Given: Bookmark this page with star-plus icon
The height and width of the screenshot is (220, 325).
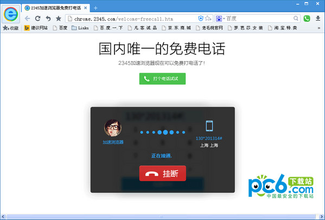Looking at the screenshot, I should 208,18.
